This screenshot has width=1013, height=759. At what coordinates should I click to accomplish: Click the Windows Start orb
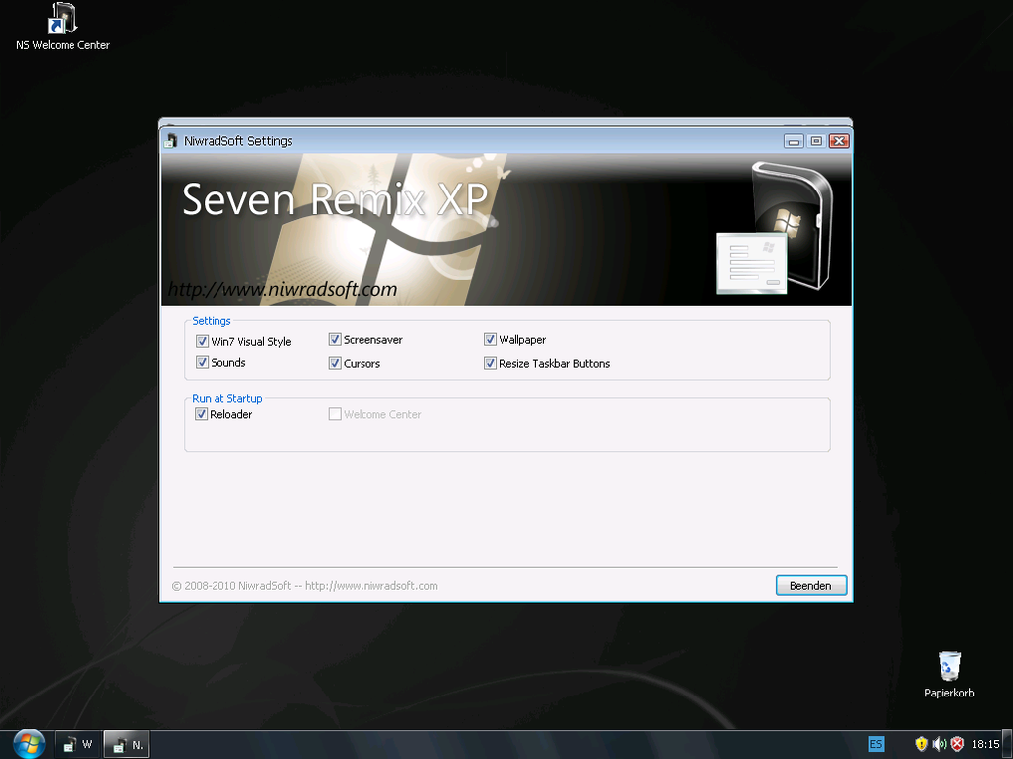[x=29, y=744]
